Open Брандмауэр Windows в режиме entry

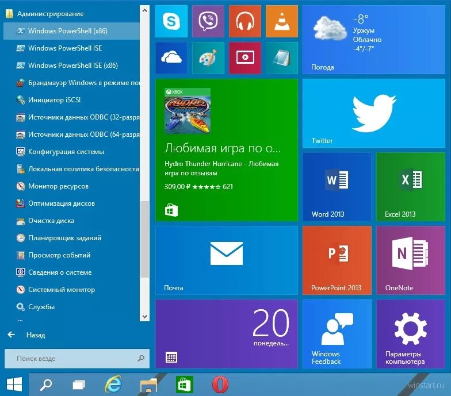[71, 83]
